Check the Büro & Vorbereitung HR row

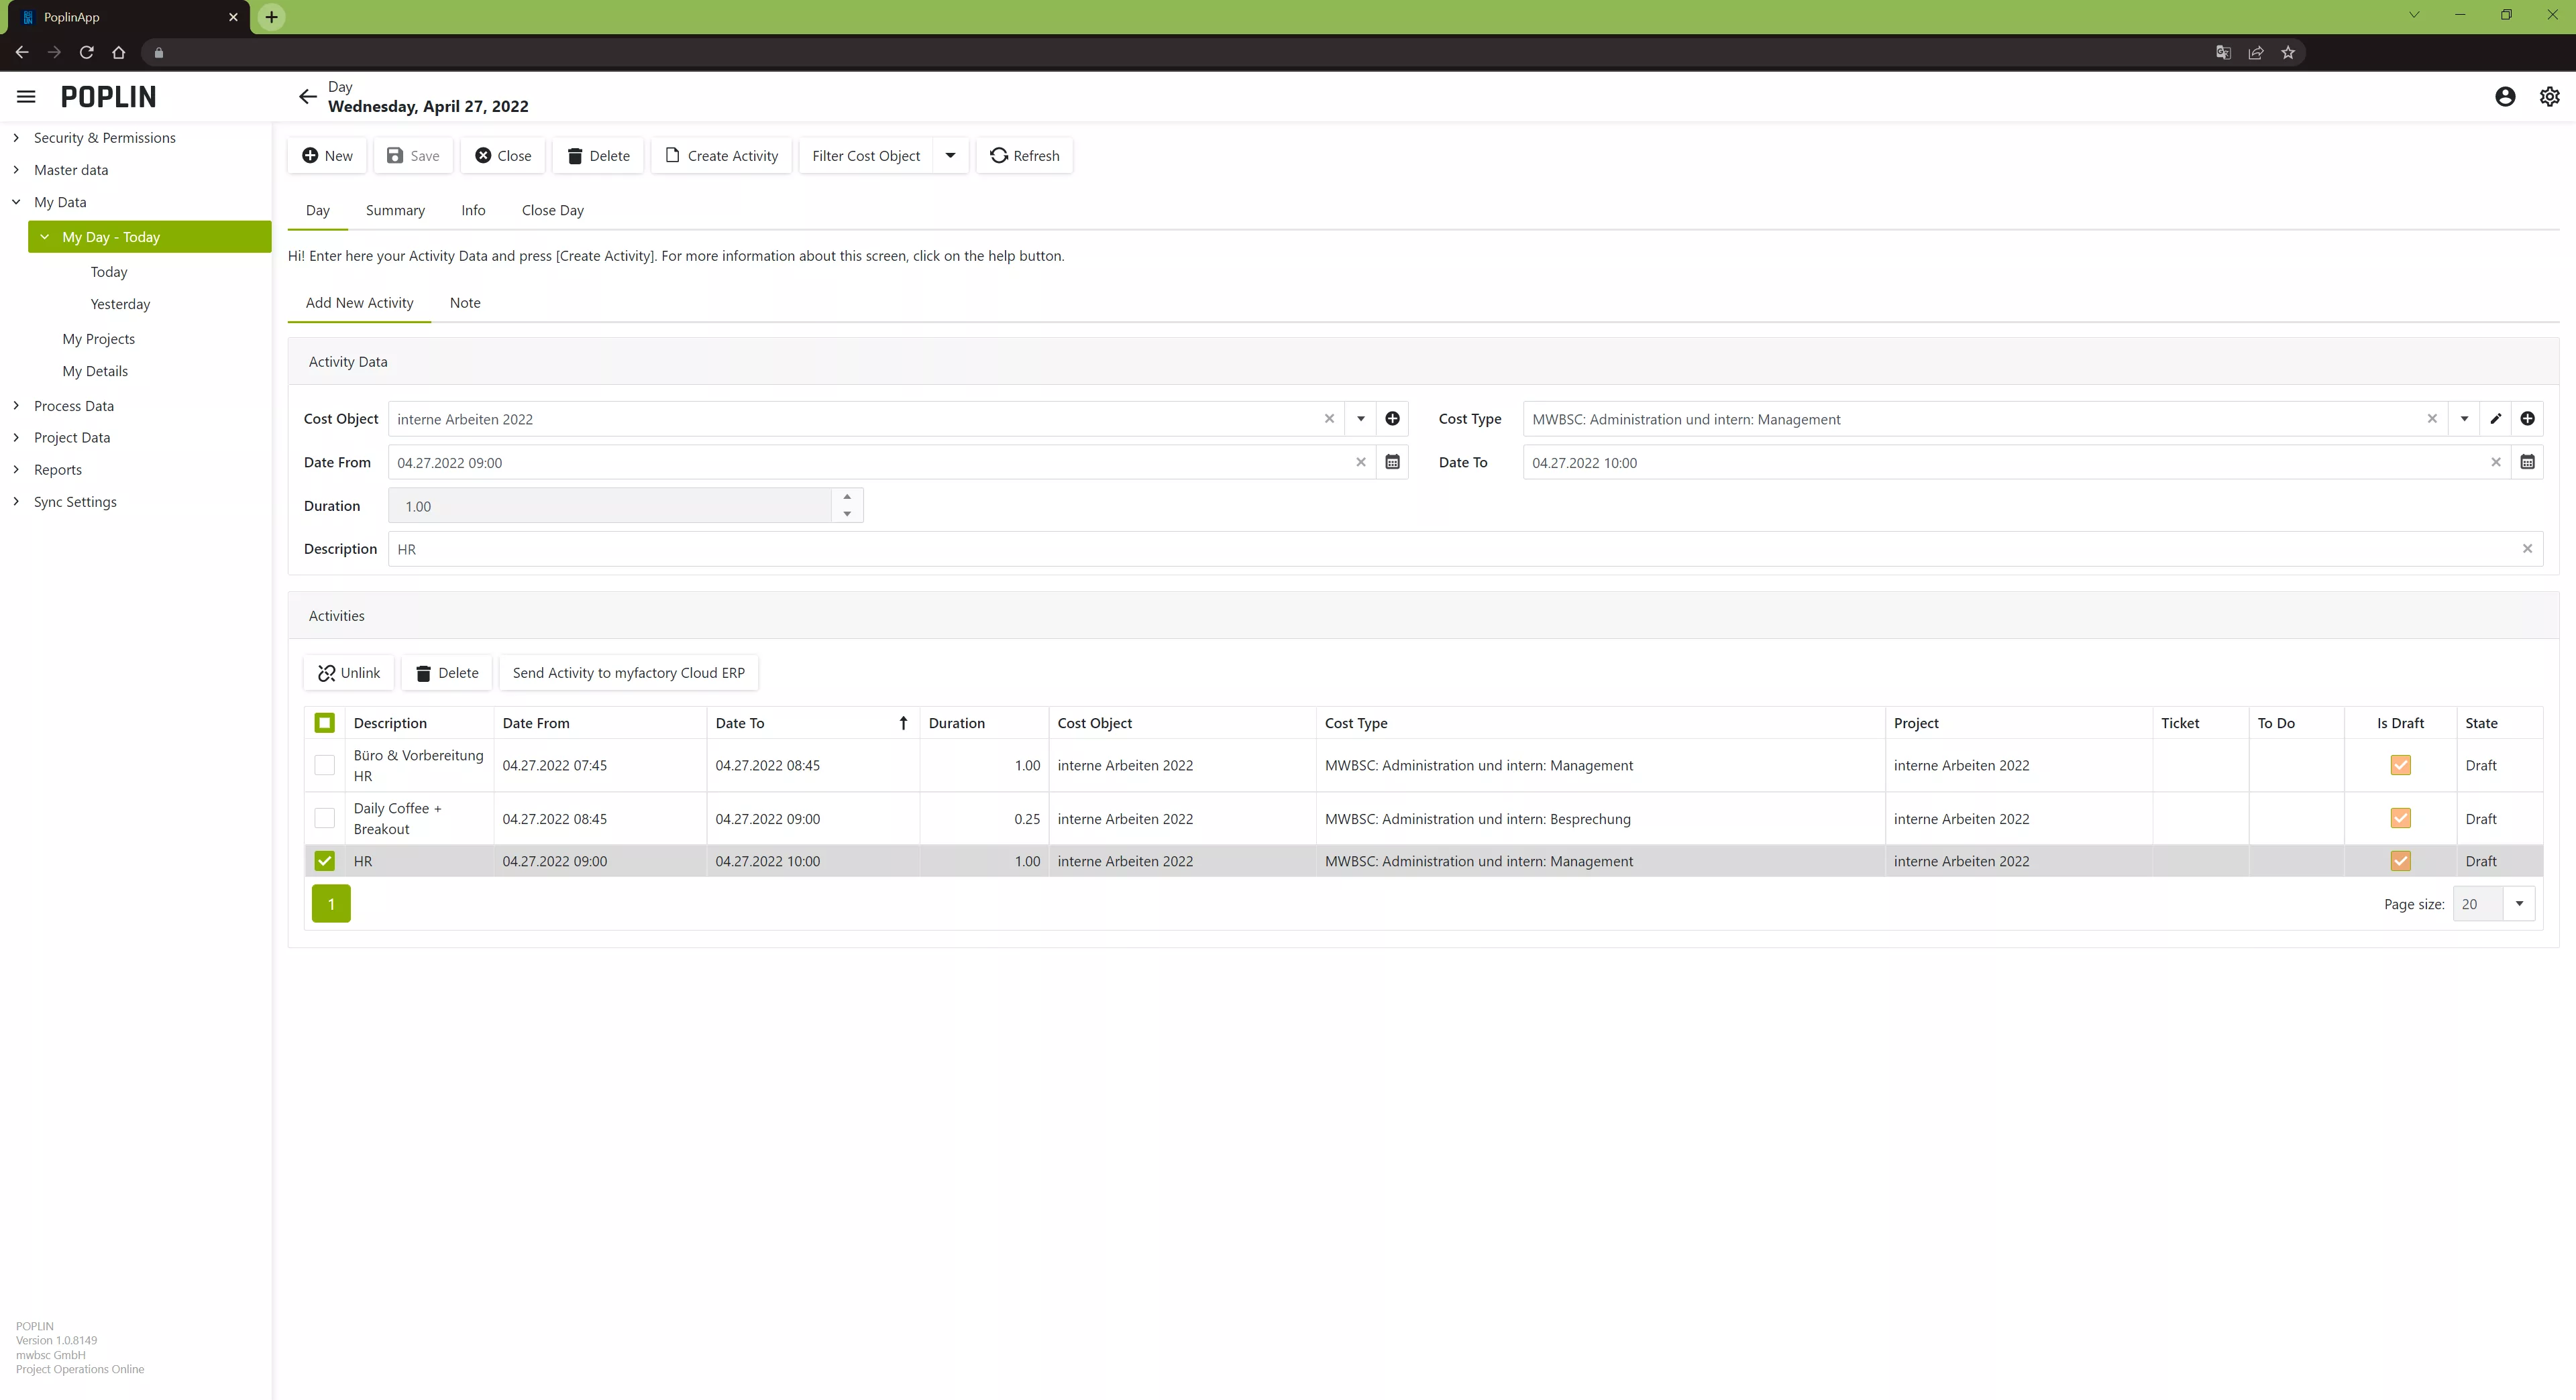[x=324, y=766]
